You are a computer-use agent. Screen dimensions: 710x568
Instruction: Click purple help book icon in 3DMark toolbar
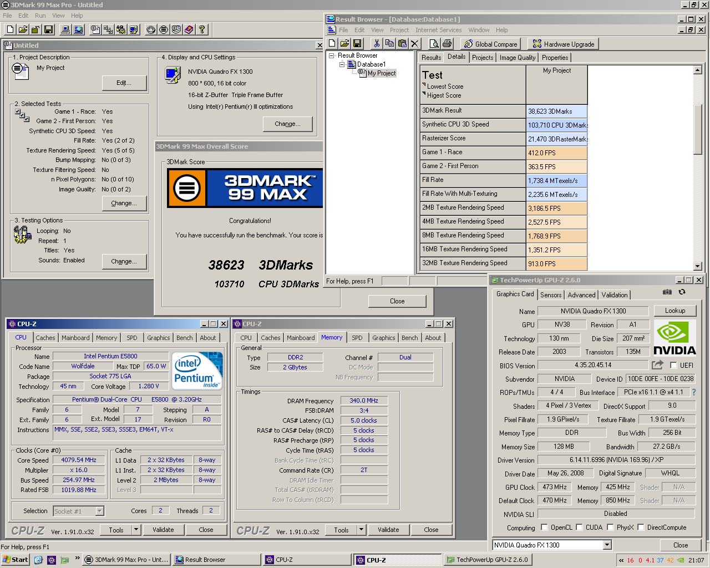coord(189,29)
